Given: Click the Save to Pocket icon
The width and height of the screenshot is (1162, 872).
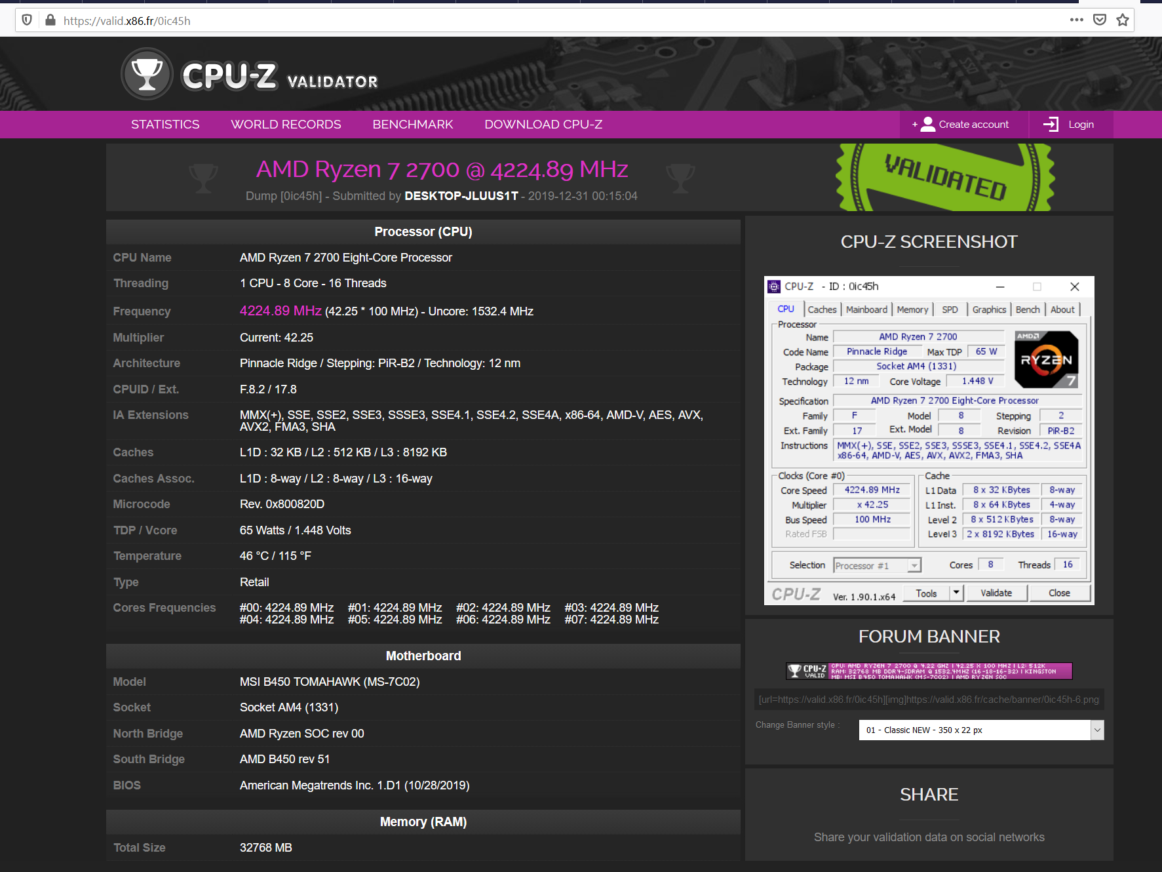Looking at the screenshot, I should 1100,20.
